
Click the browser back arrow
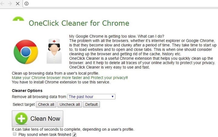click(2, 4)
